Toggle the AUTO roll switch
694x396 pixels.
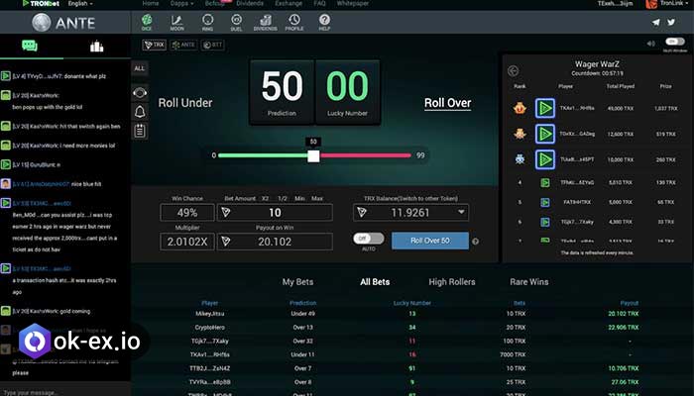(x=368, y=239)
